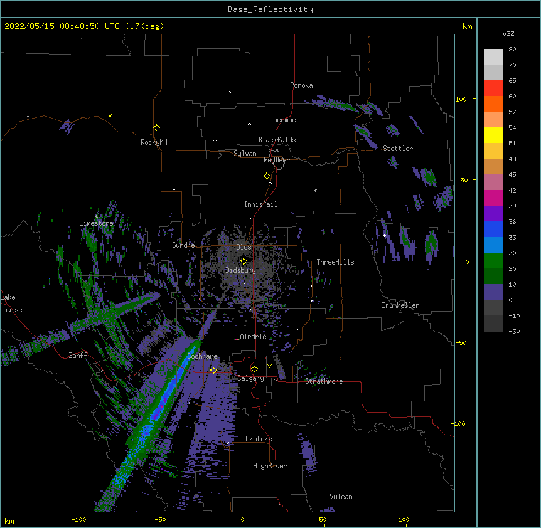Click the HighRiver label
Image resolution: width=541 pixels, height=528 pixels.
[x=270, y=466]
